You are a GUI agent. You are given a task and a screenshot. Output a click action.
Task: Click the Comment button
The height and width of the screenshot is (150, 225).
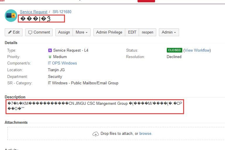point(39,32)
